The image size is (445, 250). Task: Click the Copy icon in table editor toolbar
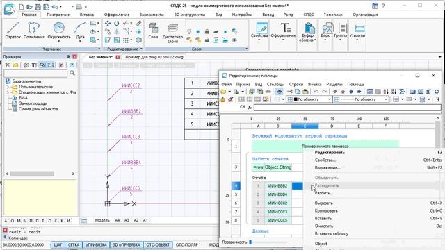tap(298, 92)
